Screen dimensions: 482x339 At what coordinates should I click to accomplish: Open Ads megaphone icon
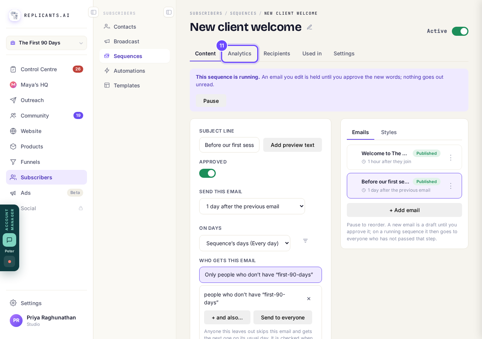coord(13,193)
